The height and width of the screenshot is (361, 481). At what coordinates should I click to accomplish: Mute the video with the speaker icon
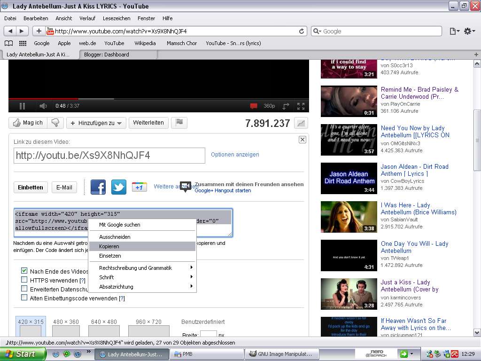(x=43, y=106)
